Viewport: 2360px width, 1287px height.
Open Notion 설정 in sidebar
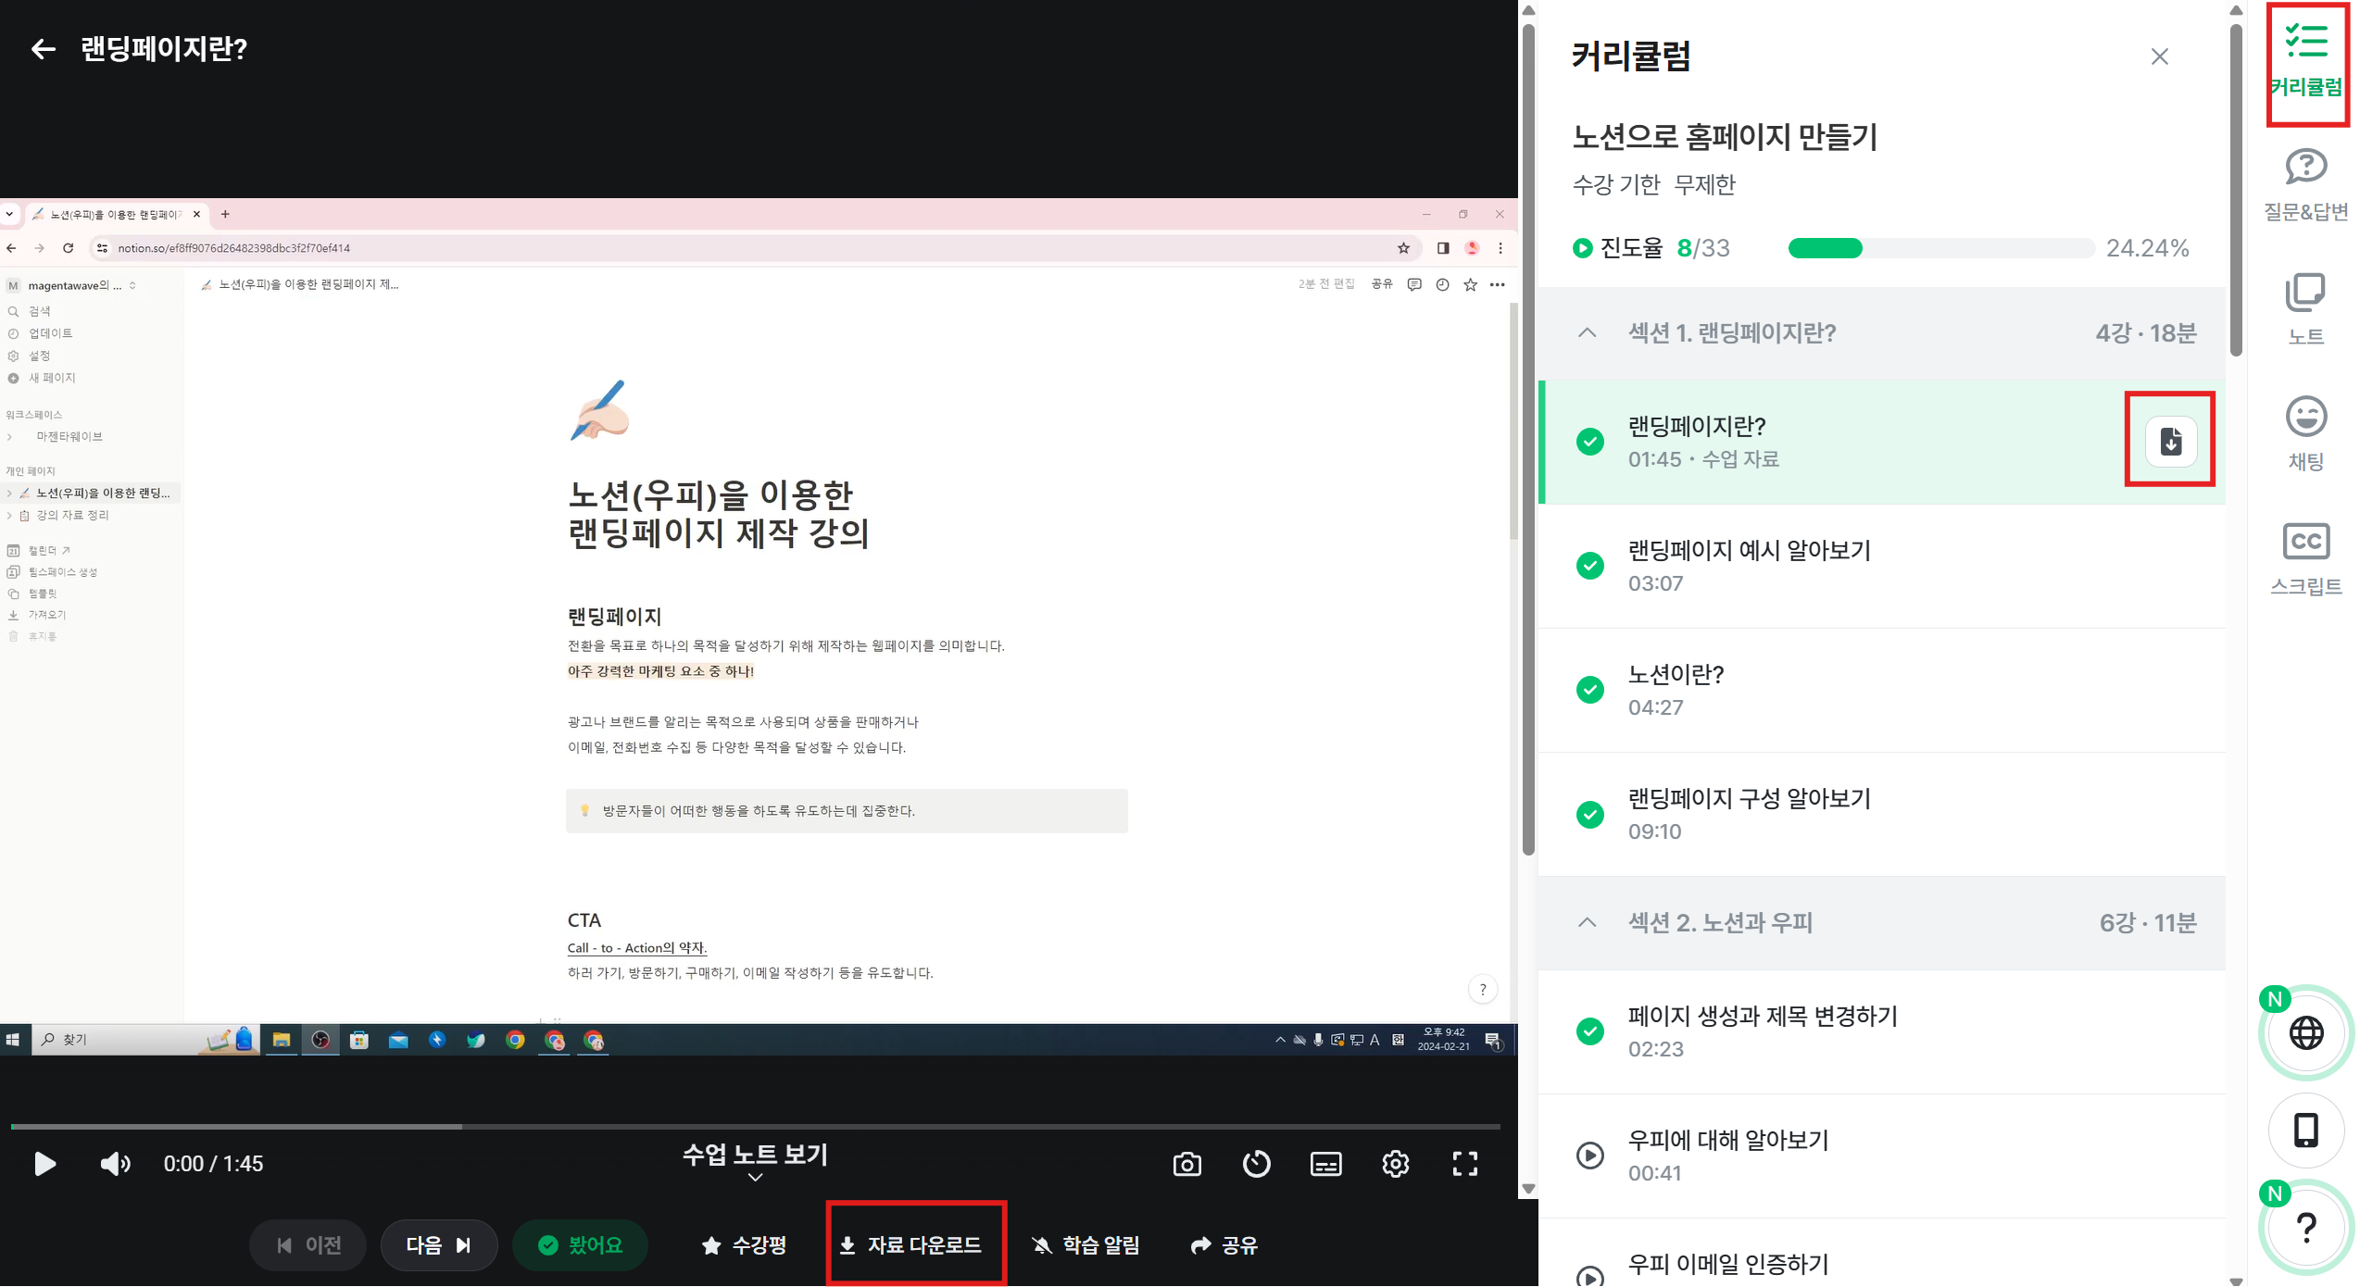click(x=39, y=356)
